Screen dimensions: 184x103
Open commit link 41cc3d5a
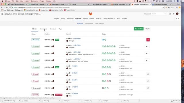click(x=77, y=45)
